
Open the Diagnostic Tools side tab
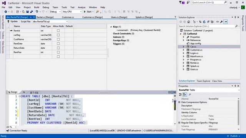[x=243, y=23]
